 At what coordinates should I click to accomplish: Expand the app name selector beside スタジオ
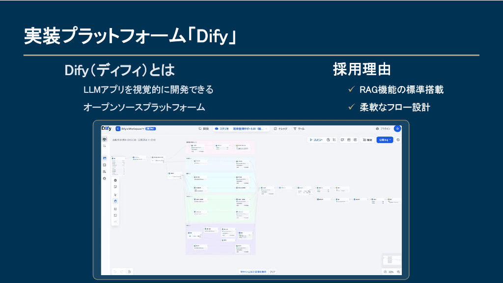click(250, 129)
